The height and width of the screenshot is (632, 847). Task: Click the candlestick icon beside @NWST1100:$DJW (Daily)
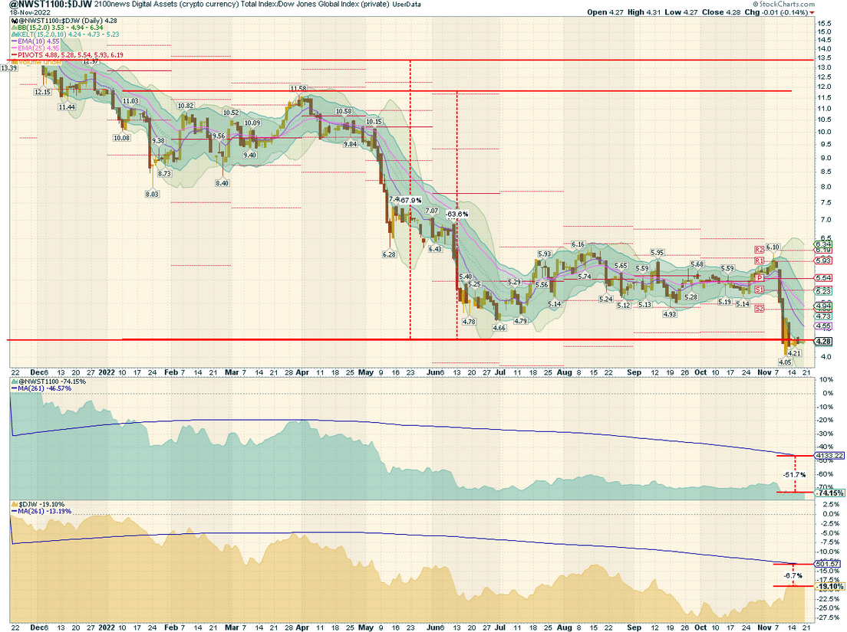[x=14, y=21]
